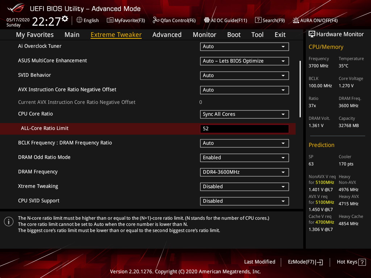
Task: Switch to EzMode(F7)
Action: 305,262
